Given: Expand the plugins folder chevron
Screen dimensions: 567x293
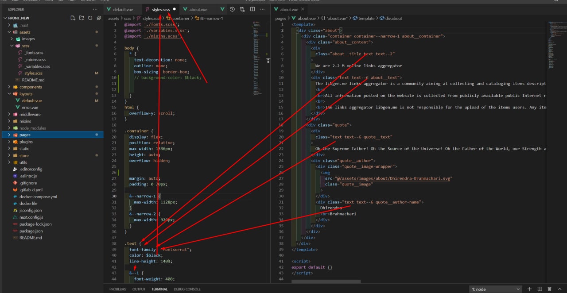Looking at the screenshot, I should pos(9,142).
